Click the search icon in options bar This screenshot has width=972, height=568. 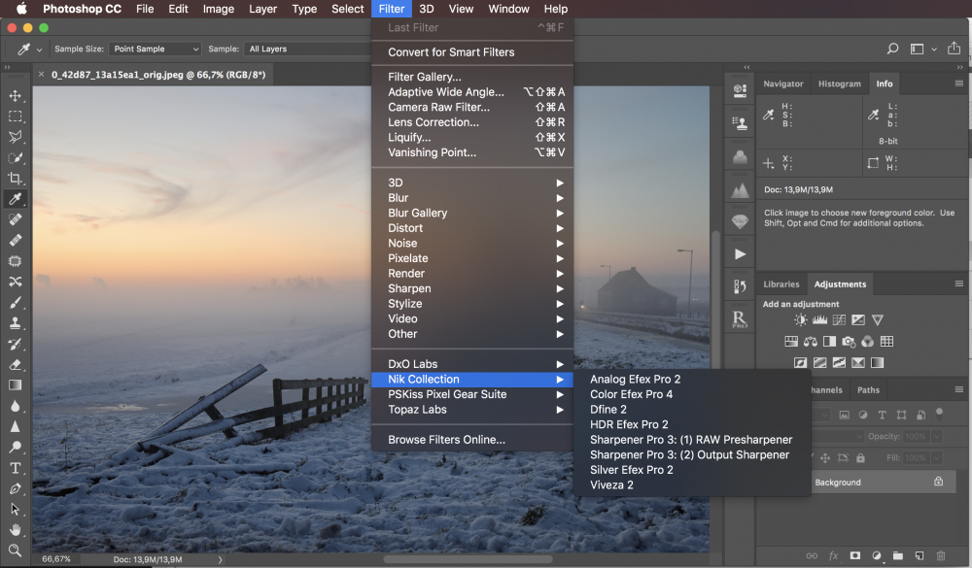pos(892,49)
